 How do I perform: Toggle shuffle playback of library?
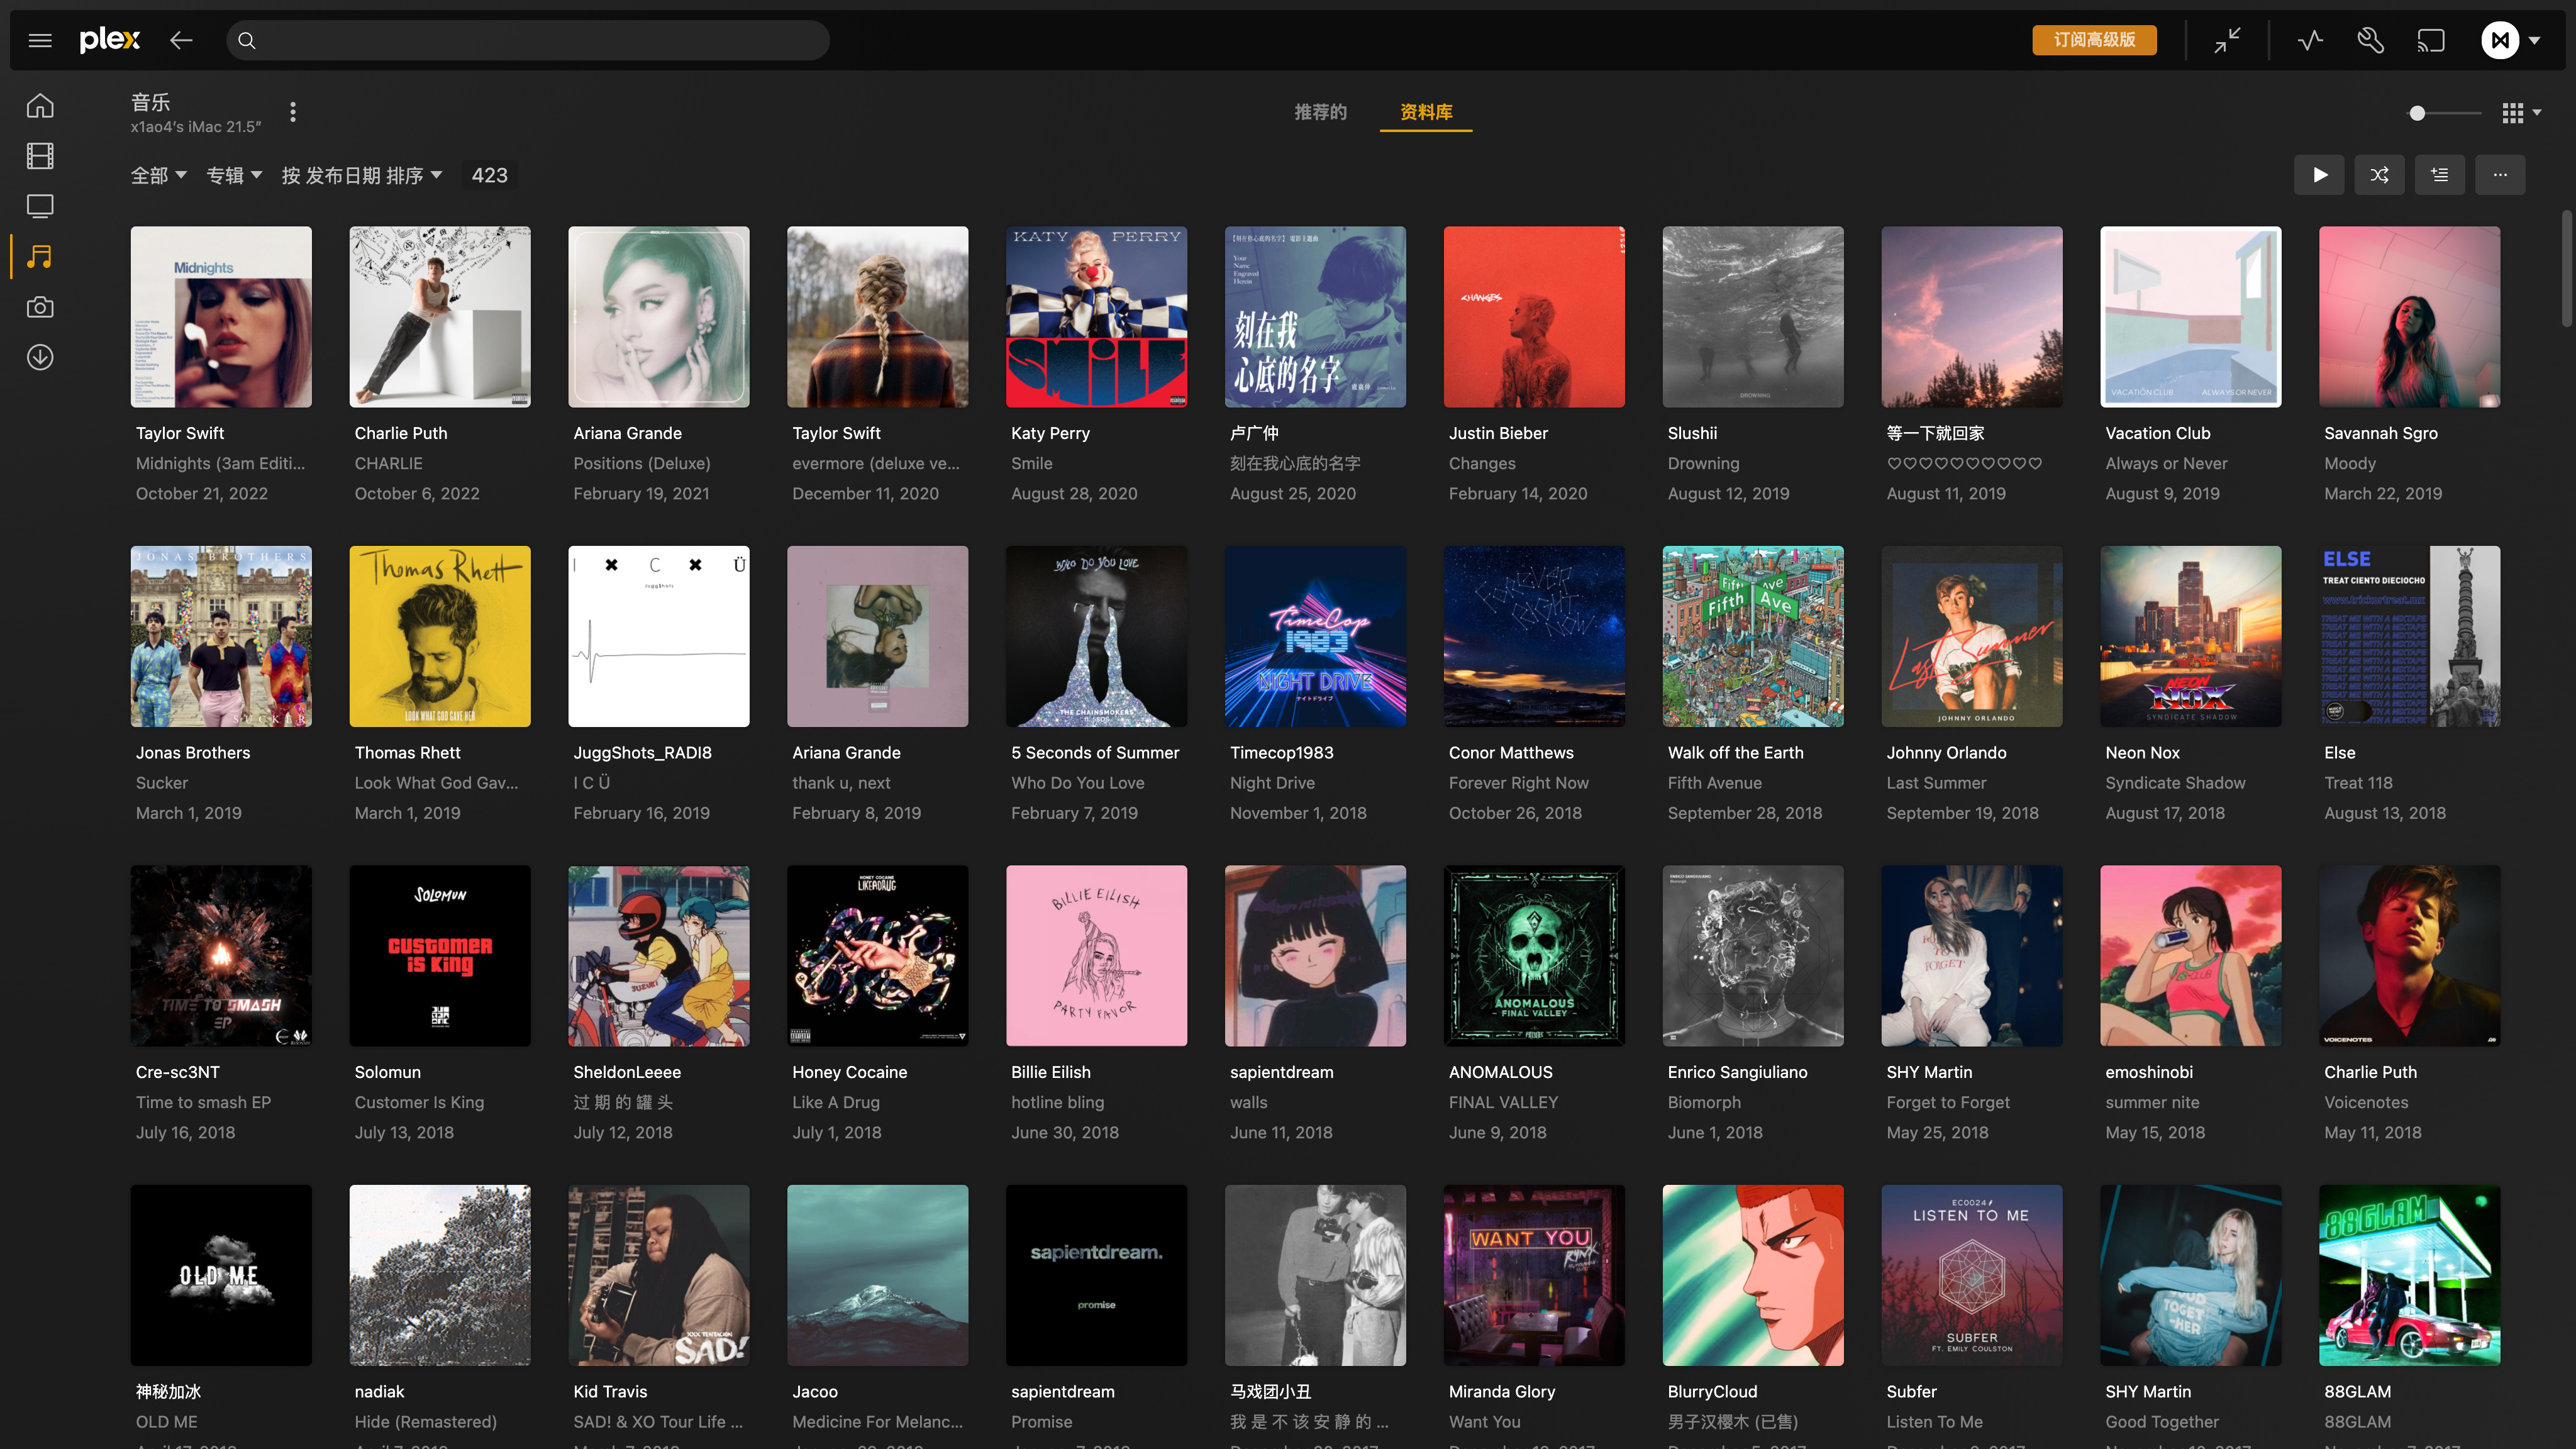2379,175
